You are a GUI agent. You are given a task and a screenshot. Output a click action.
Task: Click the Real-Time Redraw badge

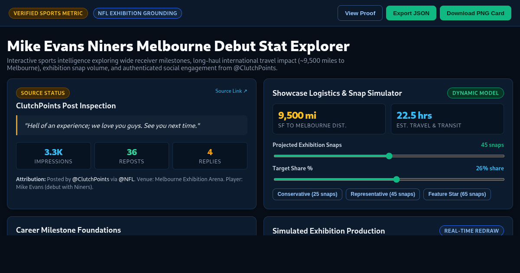coord(471,231)
